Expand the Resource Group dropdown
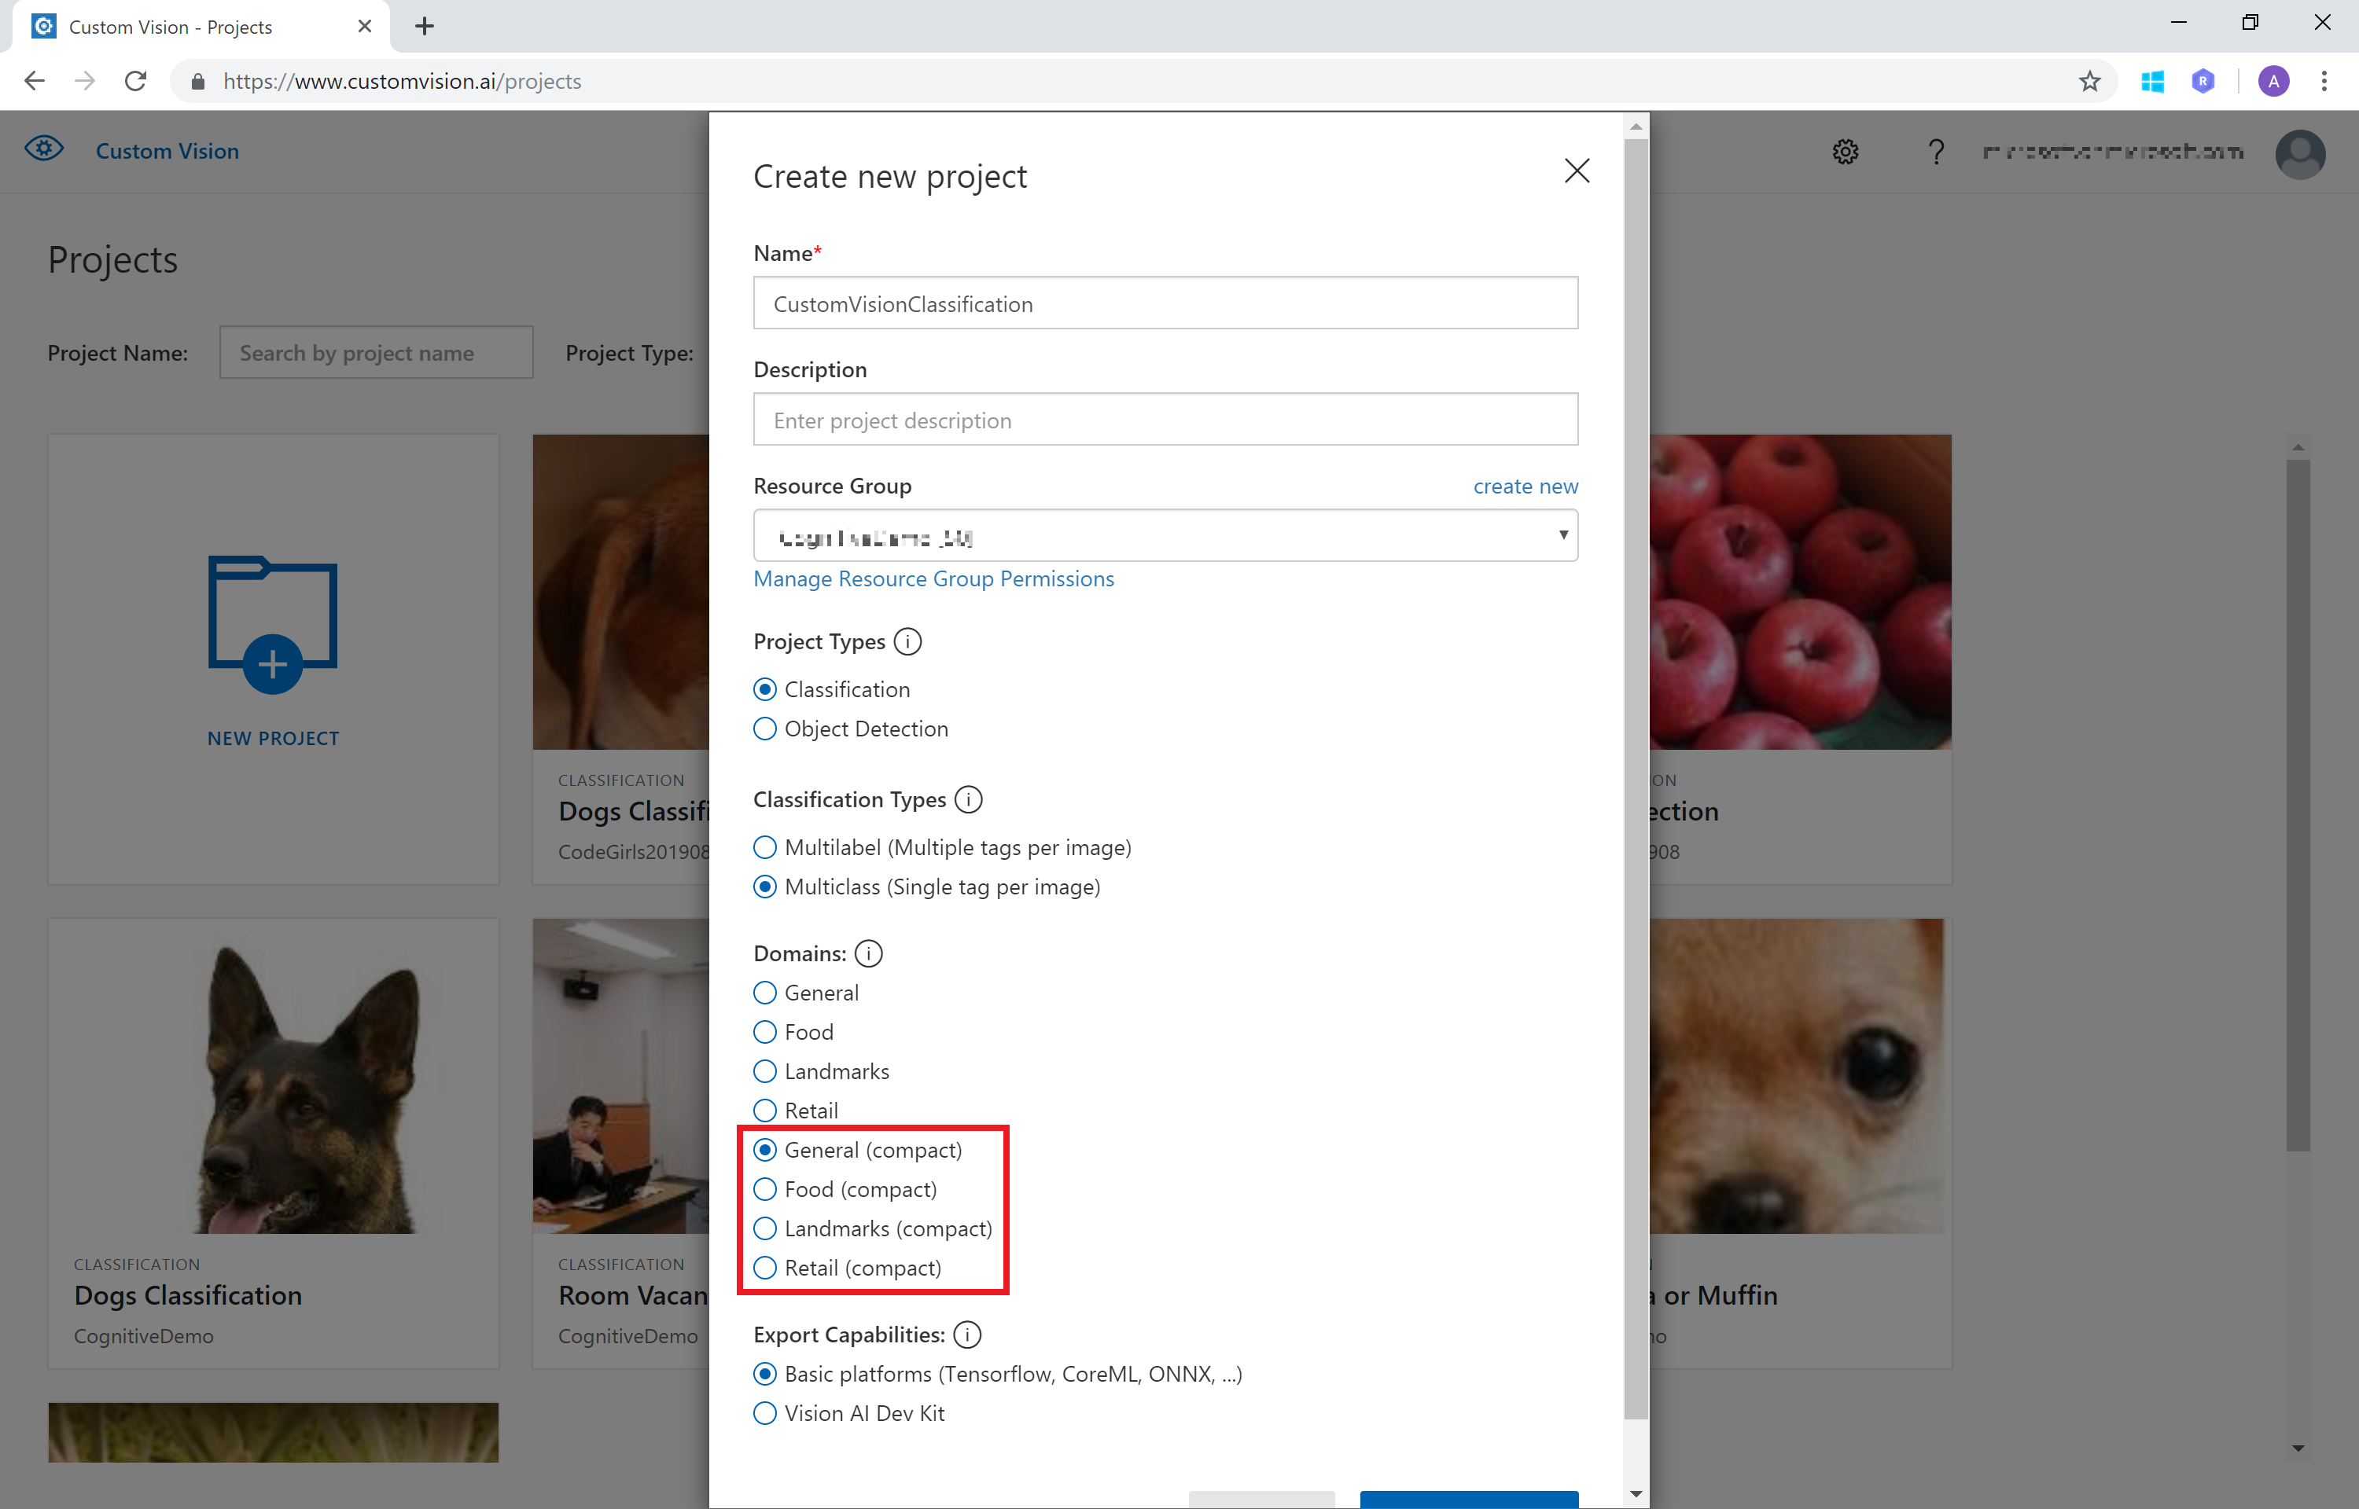Viewport: 2359px width, 1509px height. click(1165, 536)
